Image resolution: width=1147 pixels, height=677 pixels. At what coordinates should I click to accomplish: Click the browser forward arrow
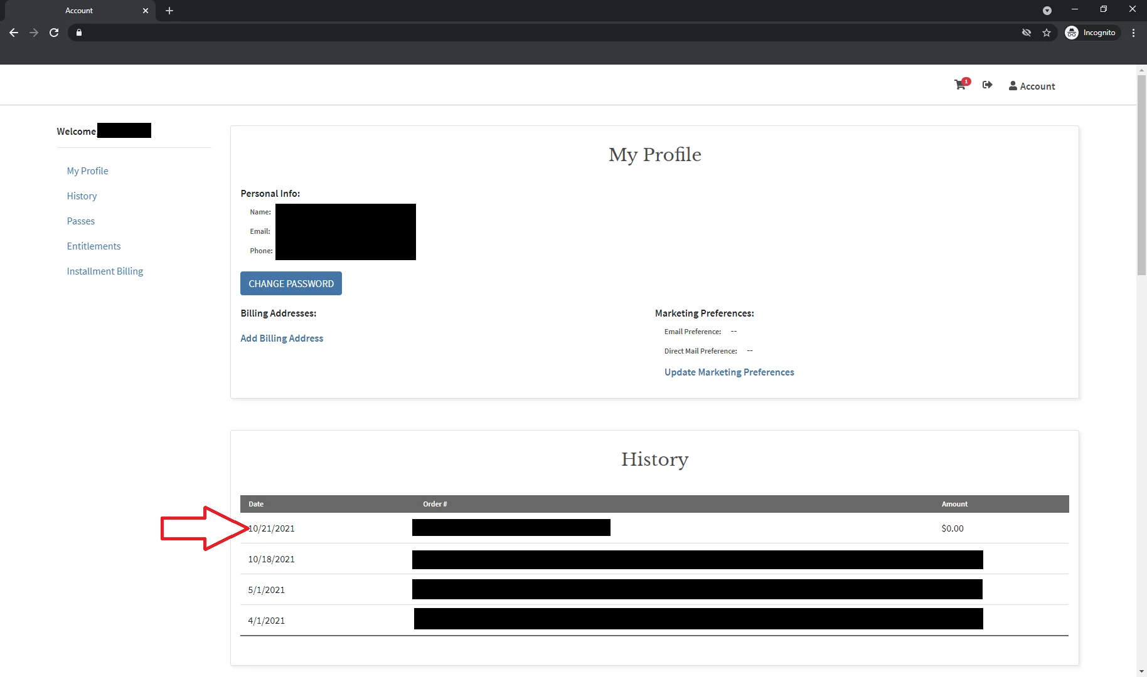click(x=34, y=33)
